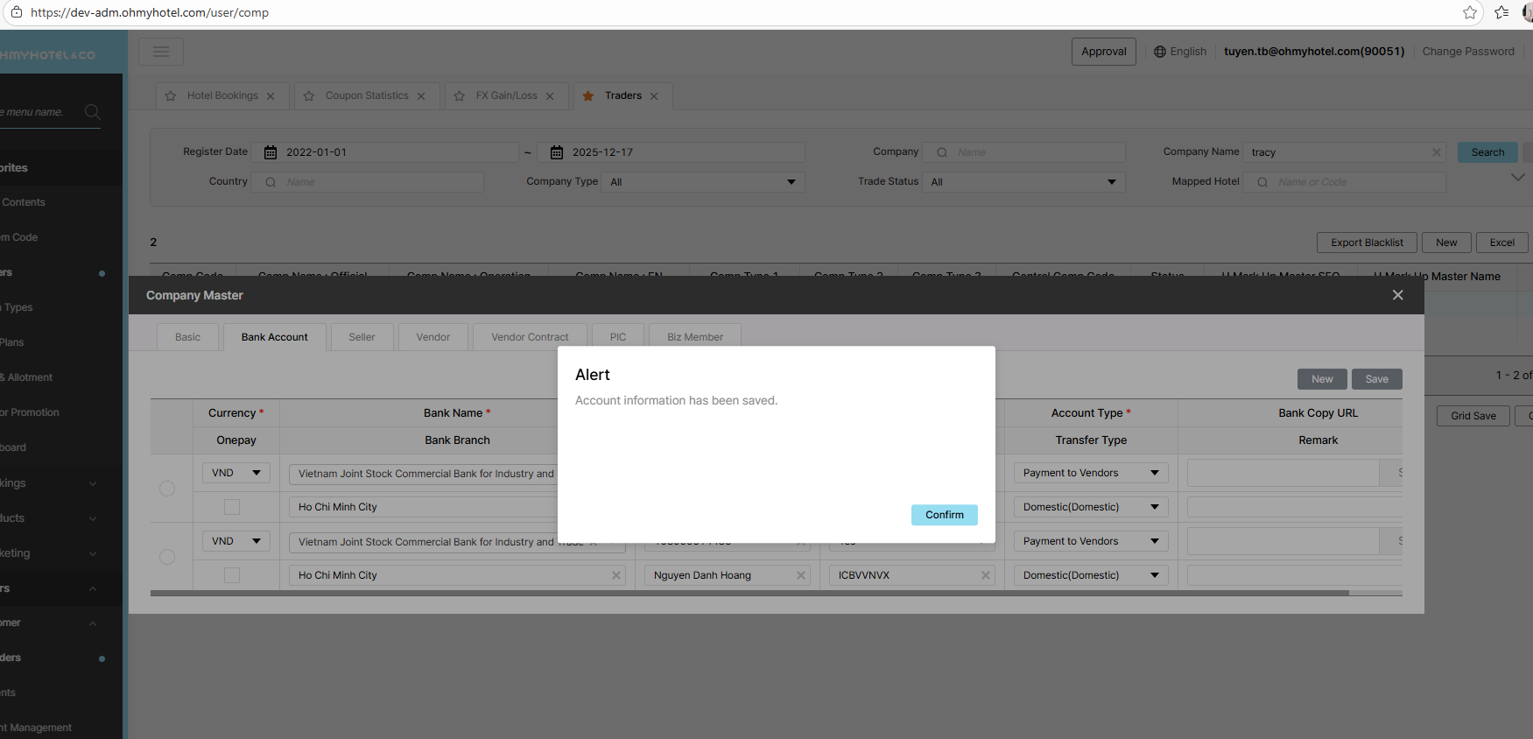Open the Vendor Contract tab
The height and width of the screenshot is (739, 1533).
pos(530,337)
